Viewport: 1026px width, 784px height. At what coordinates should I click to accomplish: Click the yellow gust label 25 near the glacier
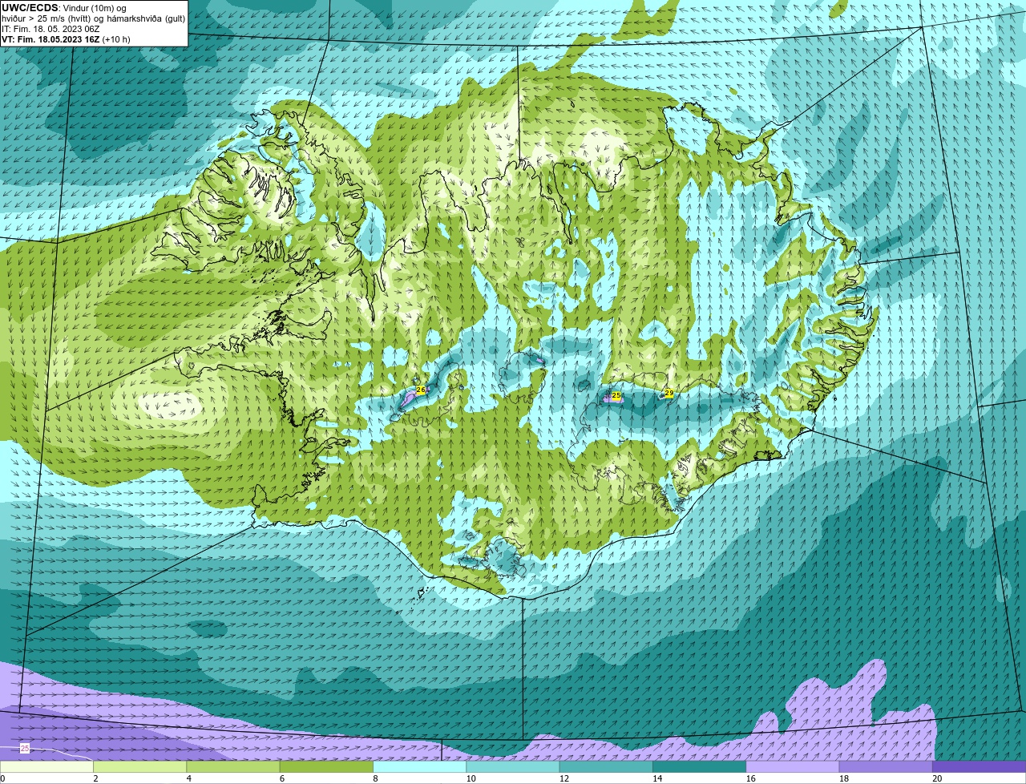tap(616, 396)
